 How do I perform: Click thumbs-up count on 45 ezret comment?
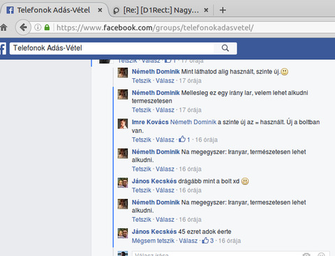point(208,241)
